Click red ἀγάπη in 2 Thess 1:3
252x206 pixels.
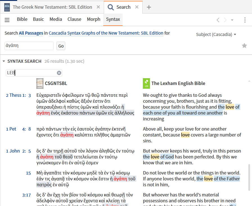(x=43, y=113)
